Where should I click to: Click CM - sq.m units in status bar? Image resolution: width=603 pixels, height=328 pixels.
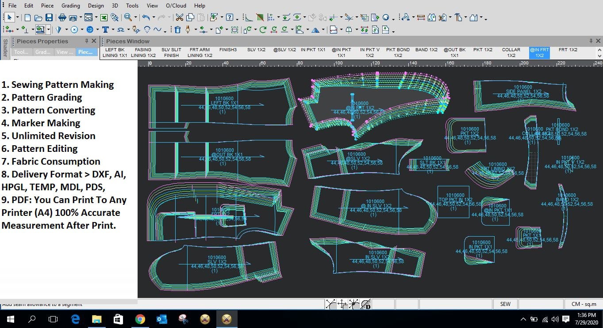coord(584,304)
